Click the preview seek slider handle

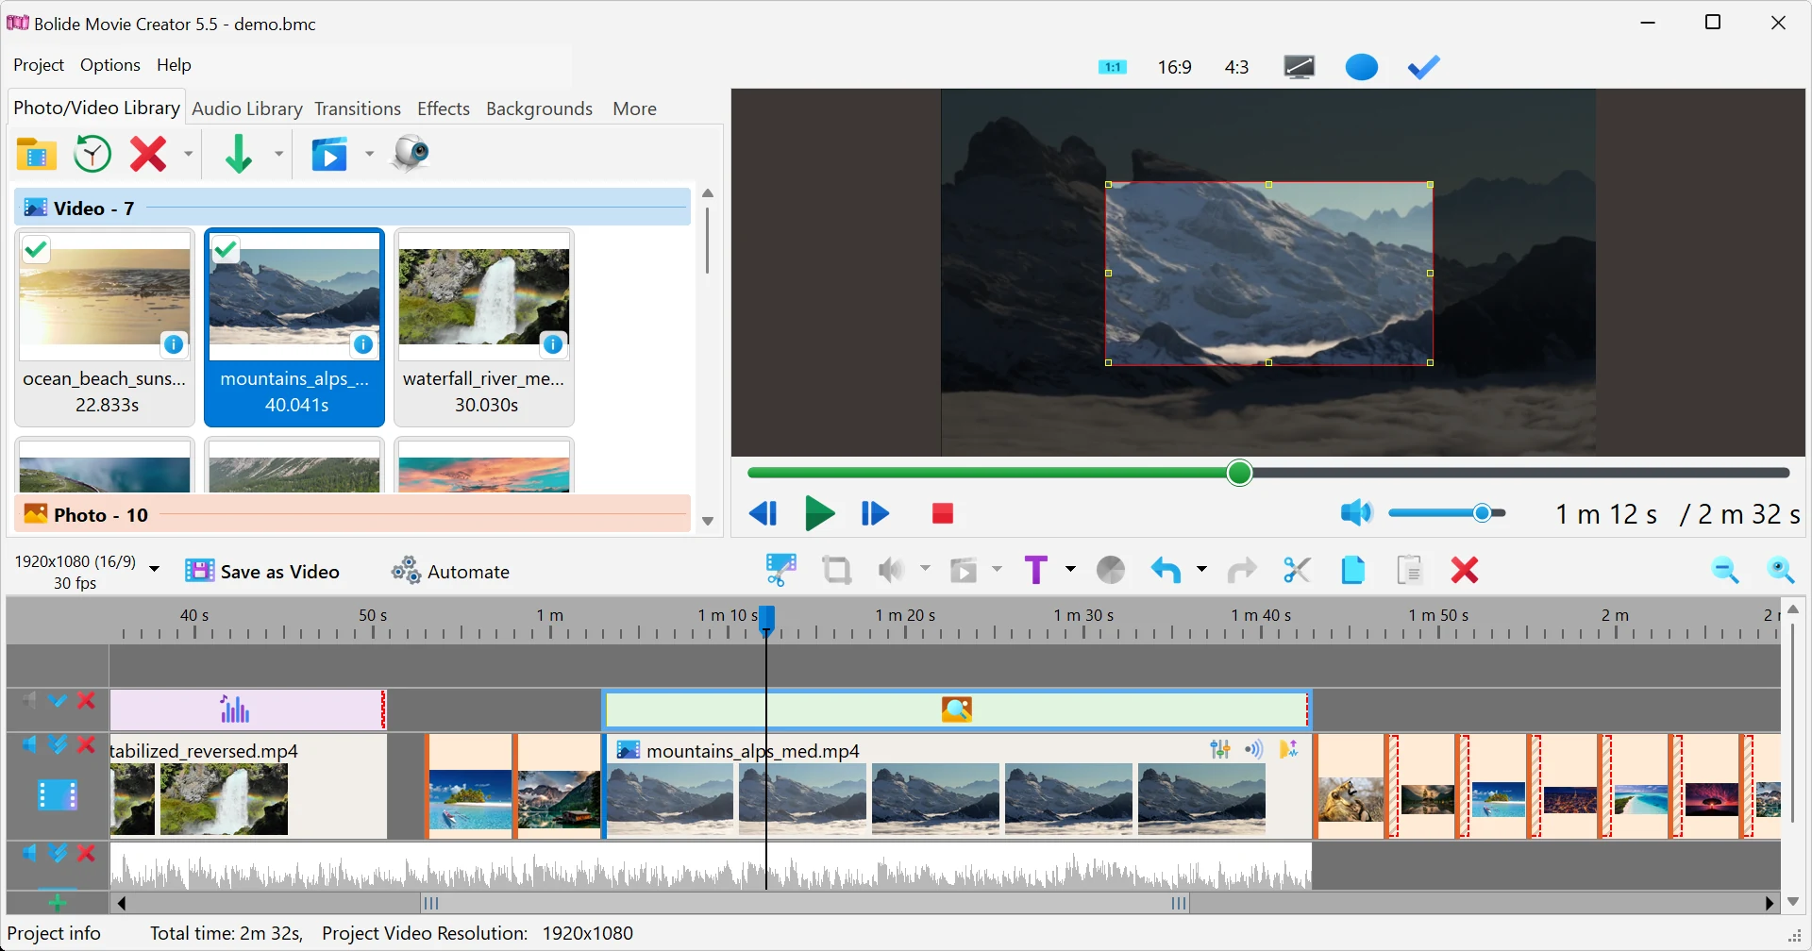pyautogui.click(x=1240, y=473)
